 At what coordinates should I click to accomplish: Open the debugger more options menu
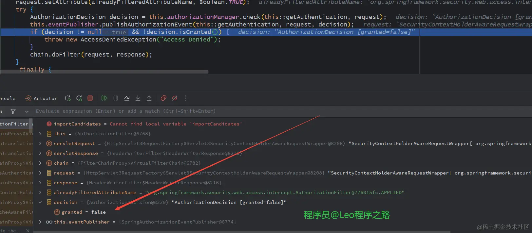coord(186,98)
